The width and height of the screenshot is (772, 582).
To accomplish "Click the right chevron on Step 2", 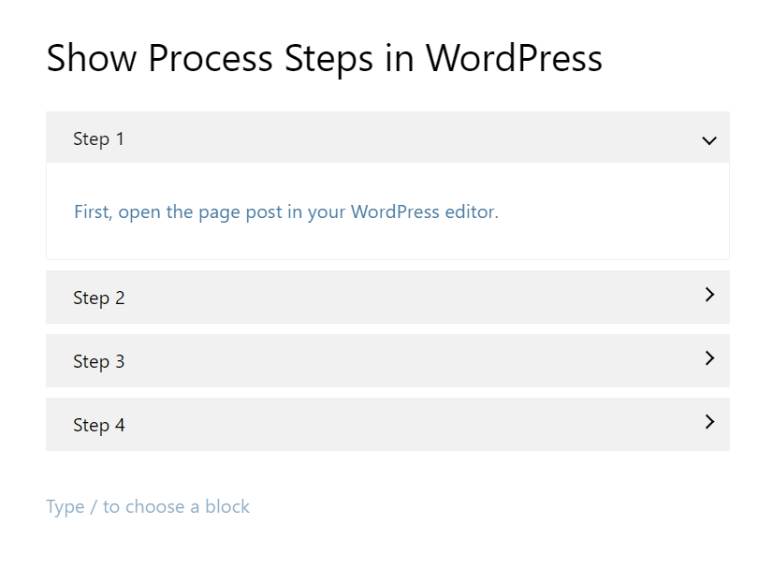I will click(x=709, y=295).
